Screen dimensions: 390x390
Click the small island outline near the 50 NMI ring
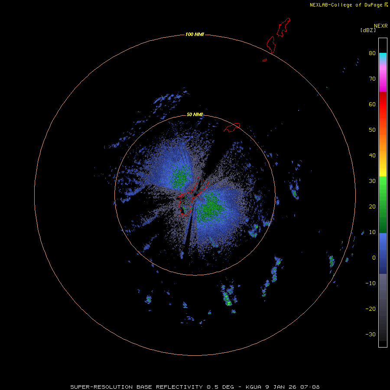coord(232,127)
